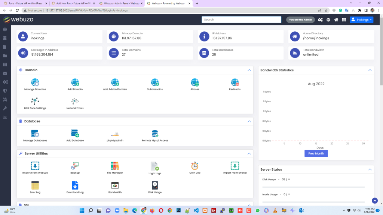Switch to Webuzo Admin Panel tab
This screenshot has width=383, height=215.
click(121, 3)
